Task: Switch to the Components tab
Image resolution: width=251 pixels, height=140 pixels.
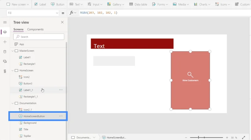Action: tap(35, 29)
